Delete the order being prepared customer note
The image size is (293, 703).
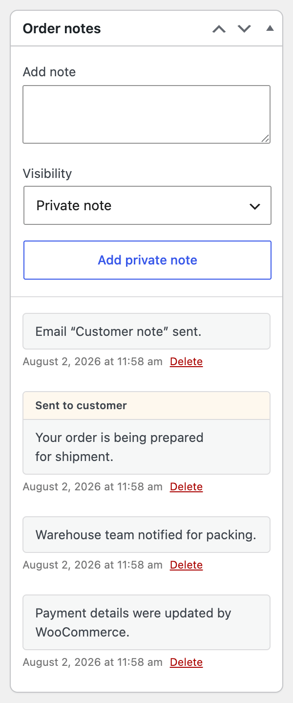[x=186, y=487]
